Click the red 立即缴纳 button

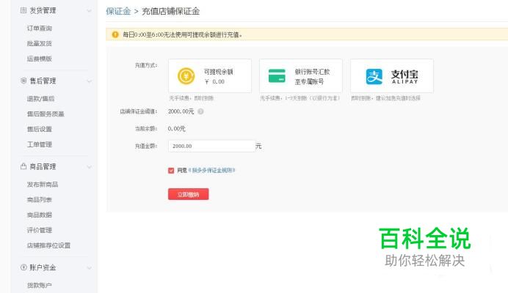tap(188, 194)
